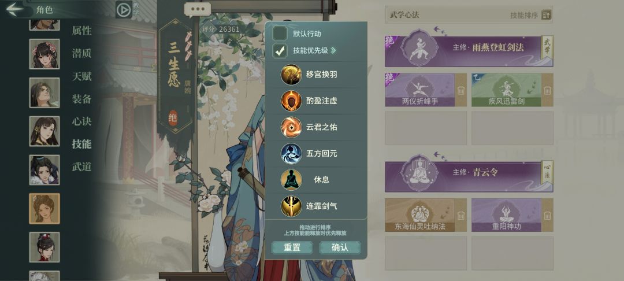Select the 酌盈注虚 skill icon

291,101
